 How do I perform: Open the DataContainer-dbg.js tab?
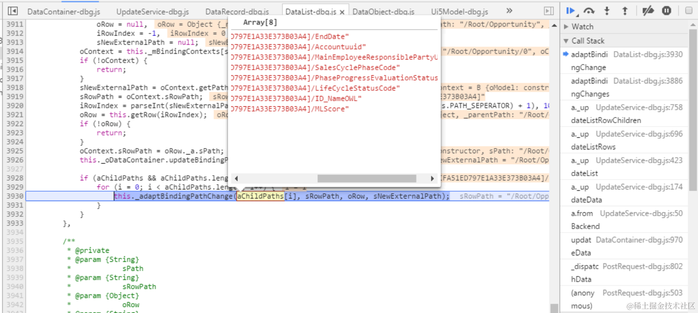coord(64,12)
